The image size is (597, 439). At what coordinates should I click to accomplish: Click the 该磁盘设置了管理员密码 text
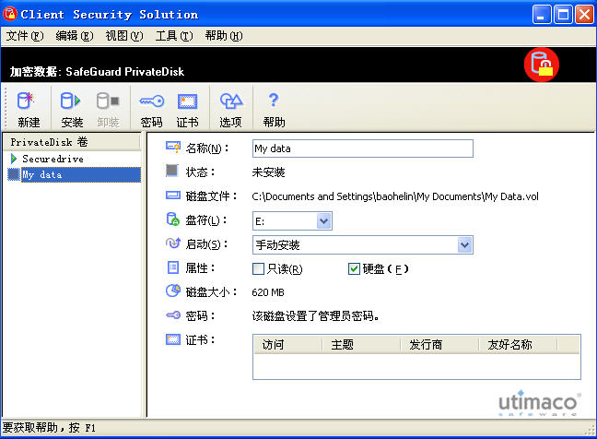coord(316,316)
